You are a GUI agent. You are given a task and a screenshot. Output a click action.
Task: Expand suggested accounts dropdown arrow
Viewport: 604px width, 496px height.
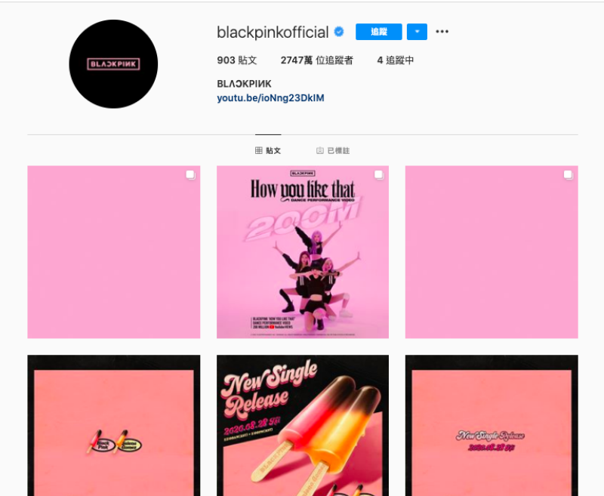click(418, 32)
